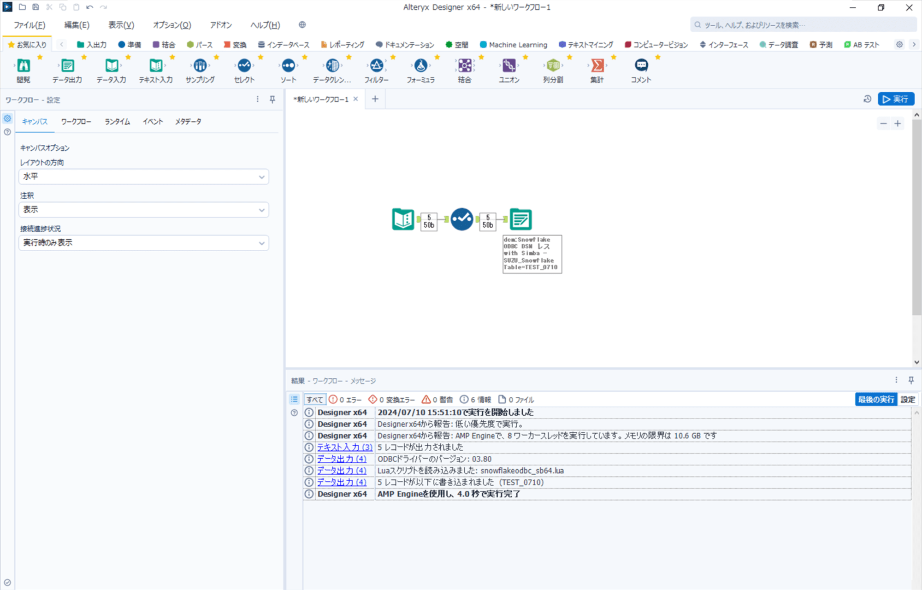Screen dimensions: 922x590
Task: Select the 結合 (Join) tool icon in palette
Action: 465,65
